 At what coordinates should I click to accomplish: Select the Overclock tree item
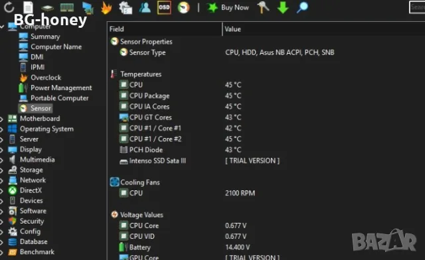[46, 78]
